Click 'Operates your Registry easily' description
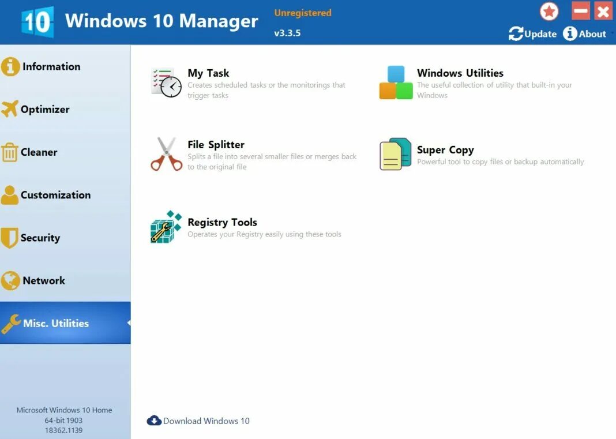This screenshot has height=439, width=616. coord(264,234)
